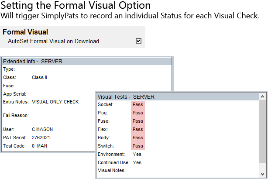Click the Continued Use Yes value
Screen dimensions: 268x179
click(137, 163)
